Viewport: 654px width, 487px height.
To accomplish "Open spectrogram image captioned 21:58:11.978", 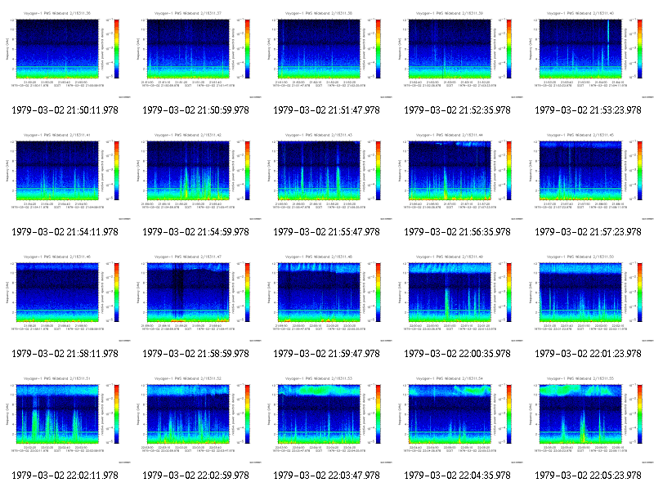I will pos(65,297).
